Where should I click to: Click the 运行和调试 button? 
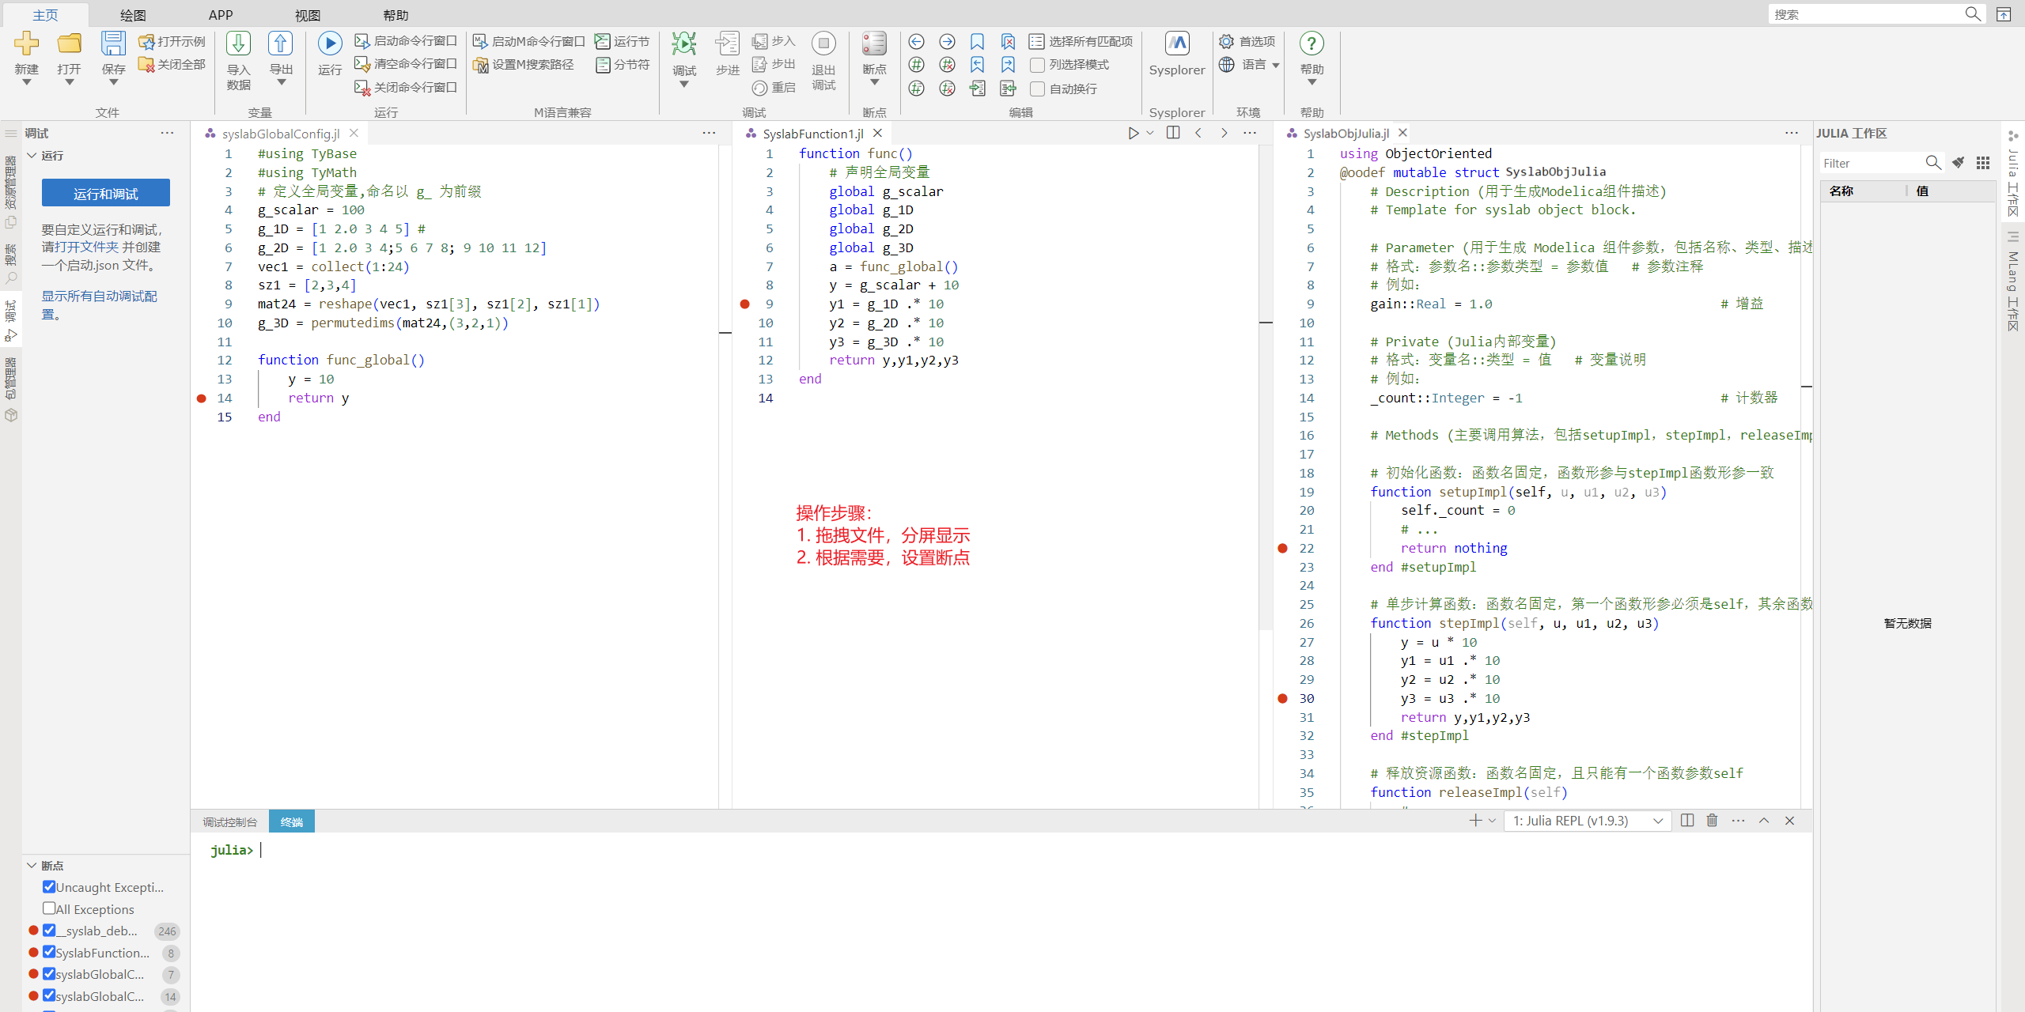tap(106, 194)
